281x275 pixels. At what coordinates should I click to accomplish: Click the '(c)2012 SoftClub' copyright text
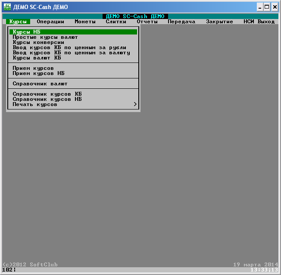[x=30, y=265]
